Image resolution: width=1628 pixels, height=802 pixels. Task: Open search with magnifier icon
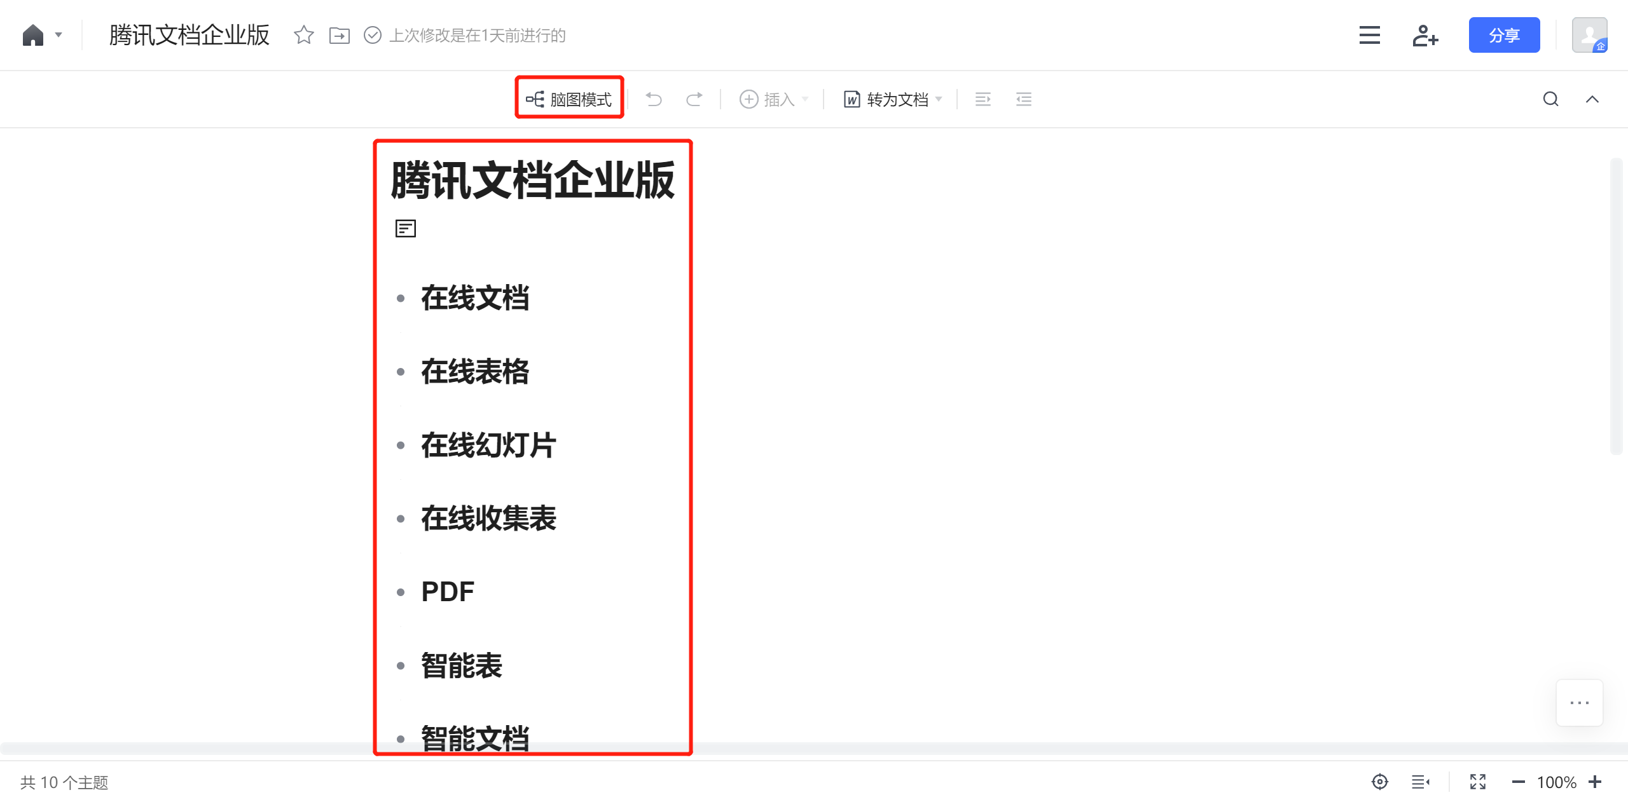(1550, 99)
